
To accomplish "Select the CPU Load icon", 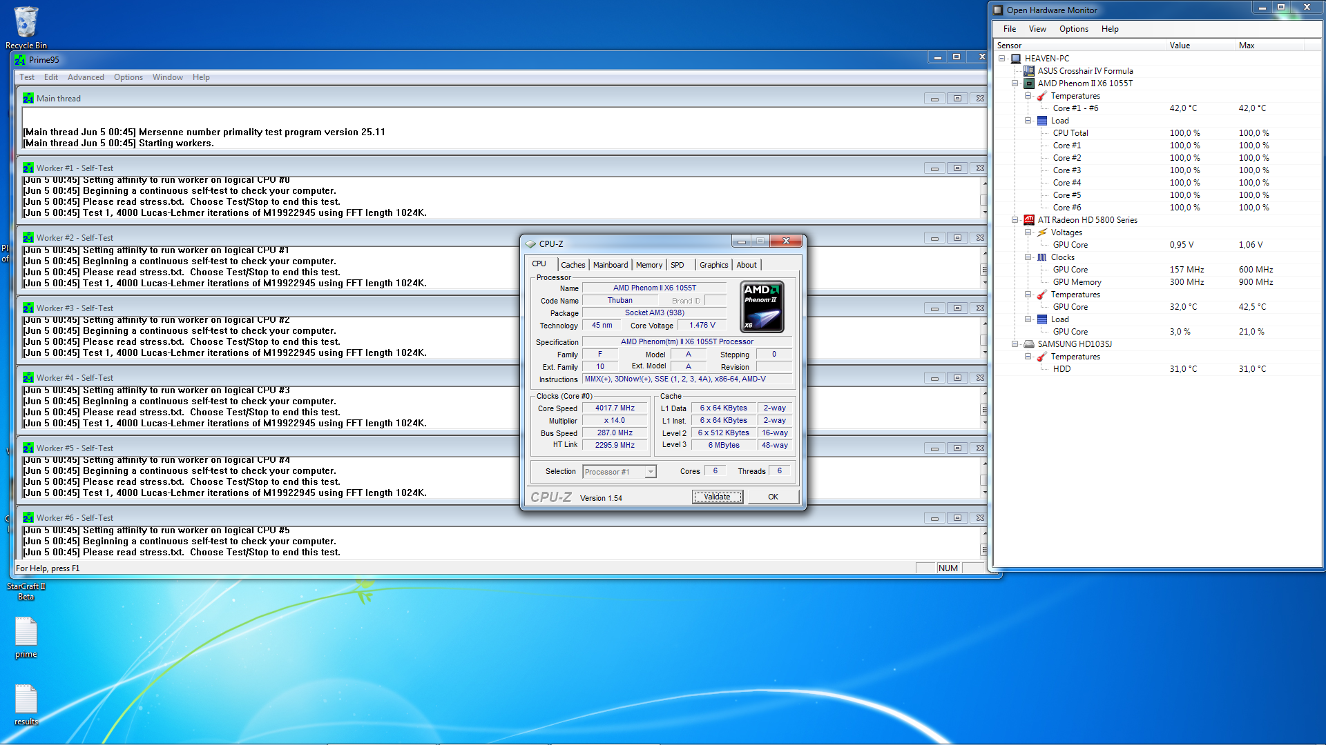I will point(1042,121).
